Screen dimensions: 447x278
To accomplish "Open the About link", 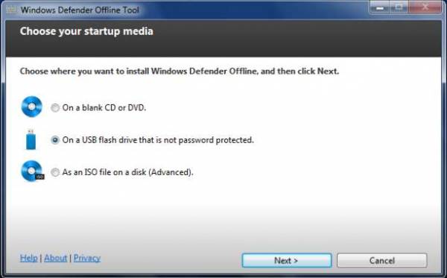I will [x=56, y=258].
